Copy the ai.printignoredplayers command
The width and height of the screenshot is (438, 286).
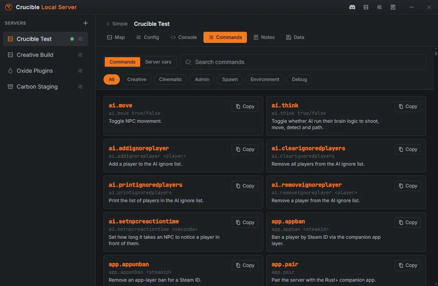(x=245, y=186)
